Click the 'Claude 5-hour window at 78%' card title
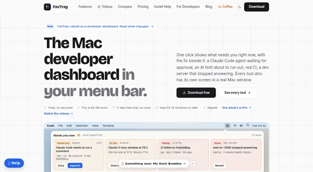313x172 pixels. pos(128,148)
